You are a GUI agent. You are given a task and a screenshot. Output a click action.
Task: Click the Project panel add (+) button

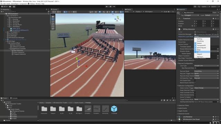(x=1, y=100)
